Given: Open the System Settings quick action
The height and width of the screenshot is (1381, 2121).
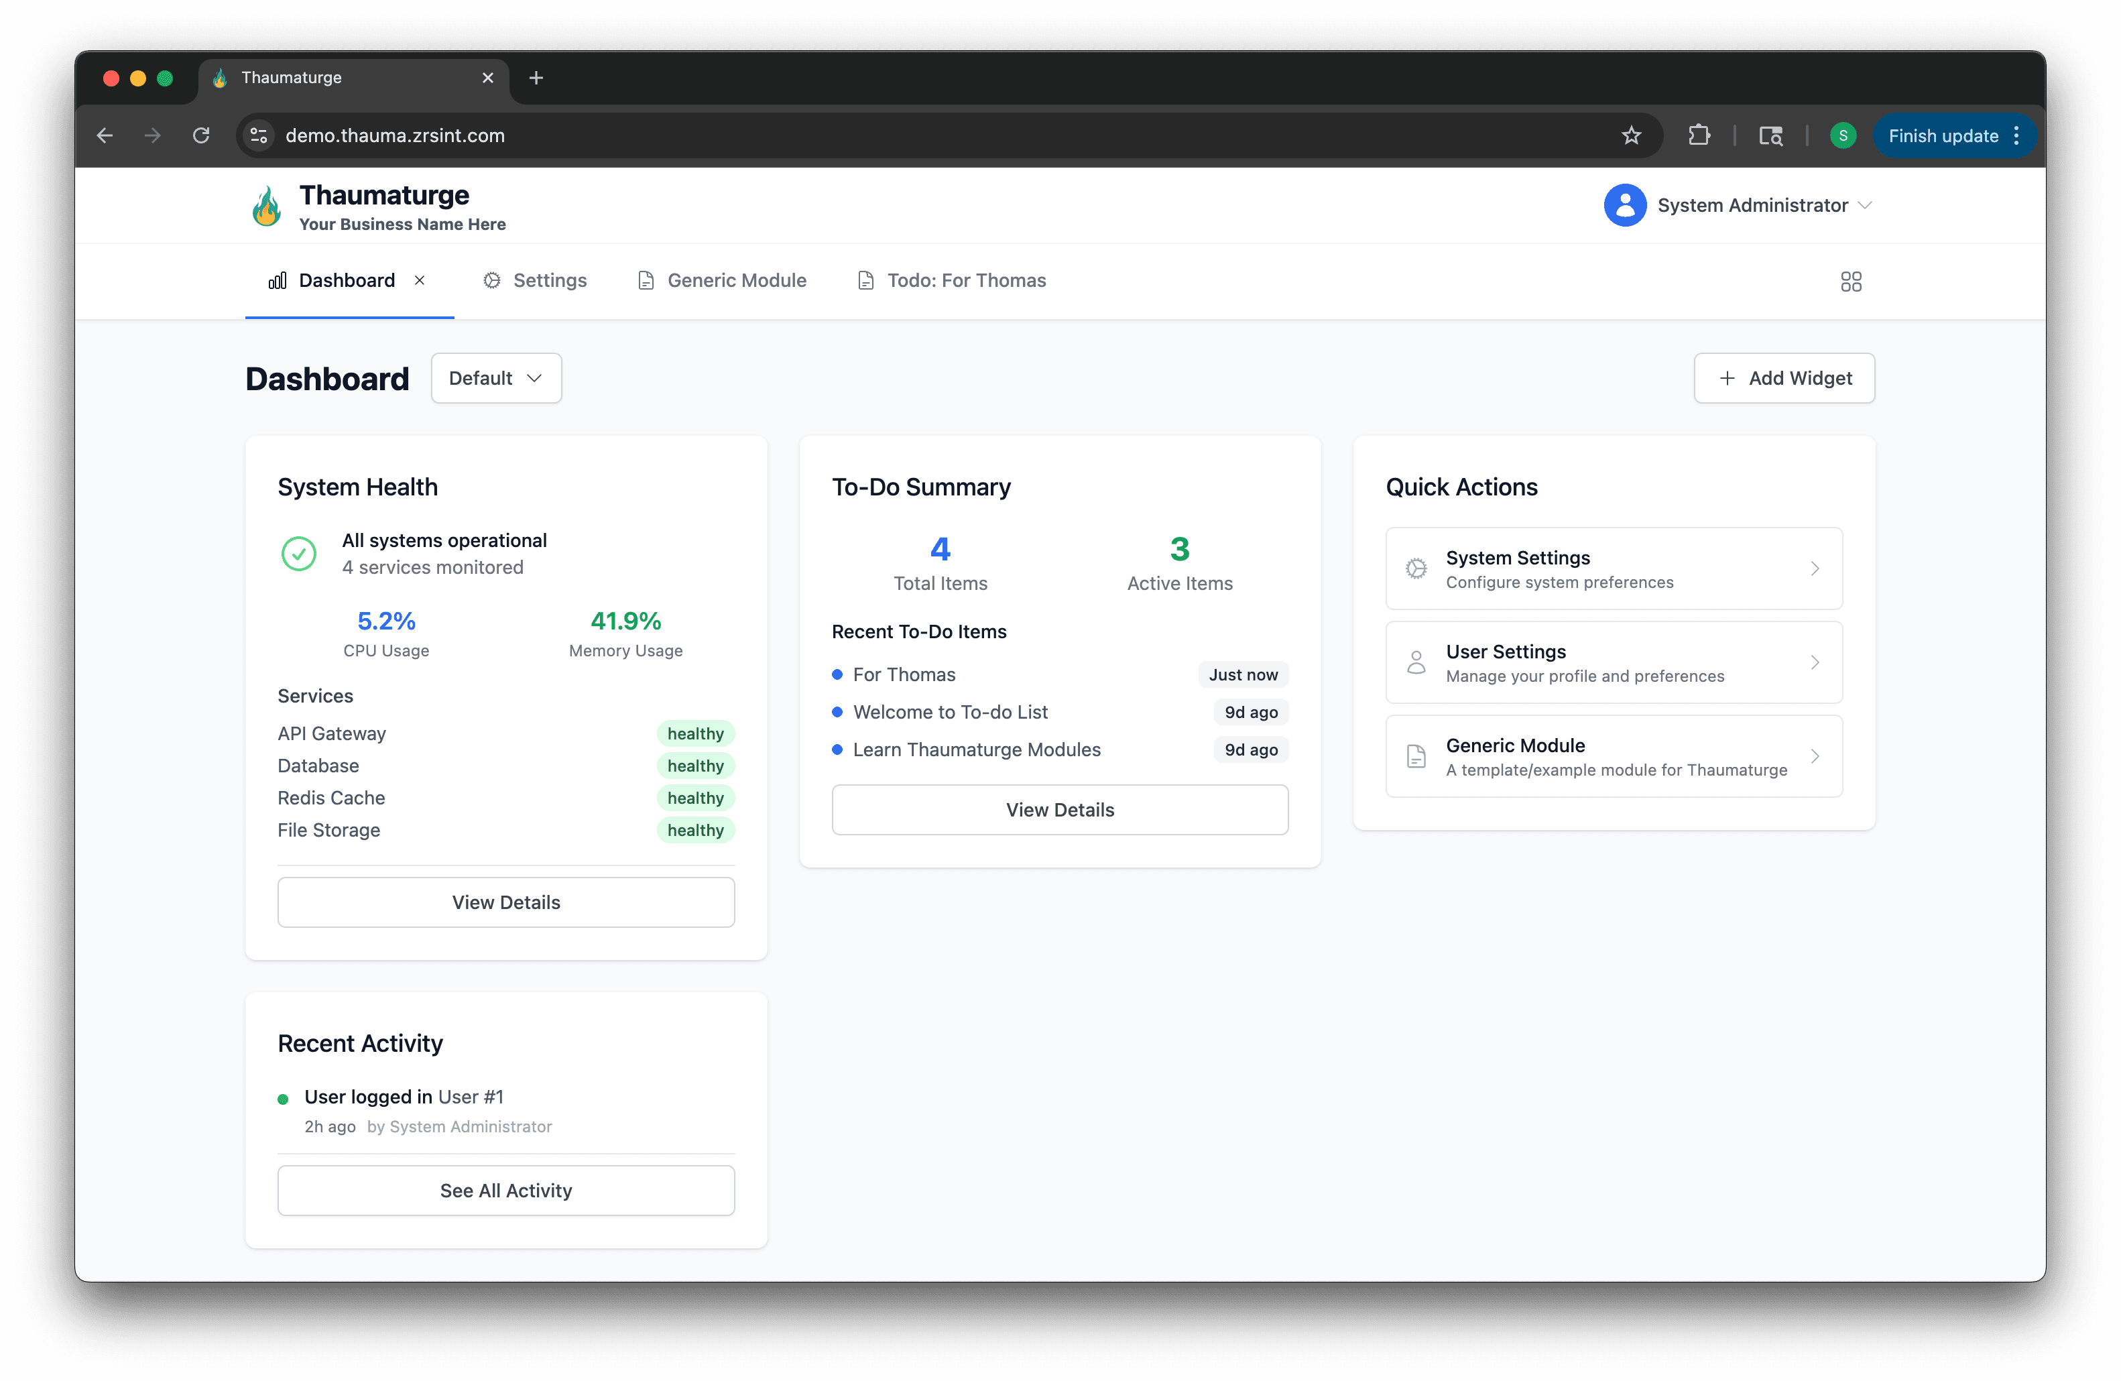Looking at the screenshot, I should (1613, 568).
